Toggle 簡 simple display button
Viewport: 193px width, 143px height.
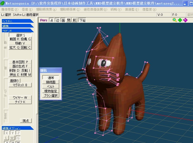point(69,20)
